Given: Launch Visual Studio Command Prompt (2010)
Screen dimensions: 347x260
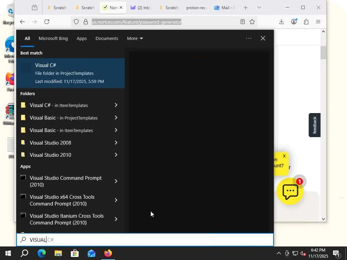Looking at the screenshot, I should click(x=65, y=181).
